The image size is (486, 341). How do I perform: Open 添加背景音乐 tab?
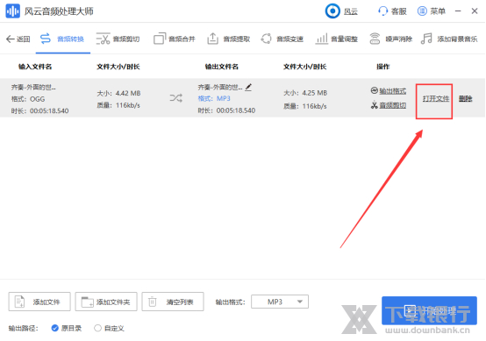449,39
